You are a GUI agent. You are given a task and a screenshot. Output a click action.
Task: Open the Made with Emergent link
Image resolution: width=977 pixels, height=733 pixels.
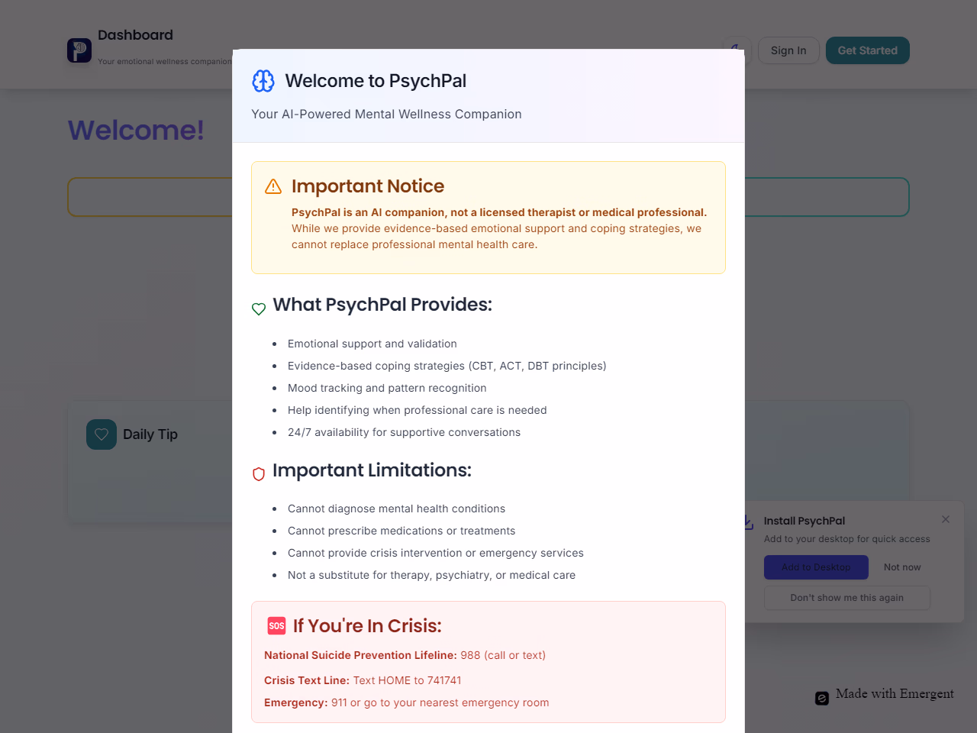point(894,694)
